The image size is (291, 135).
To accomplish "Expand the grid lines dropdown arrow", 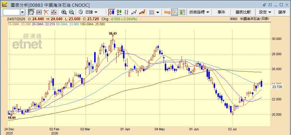I will pos(157,12).
